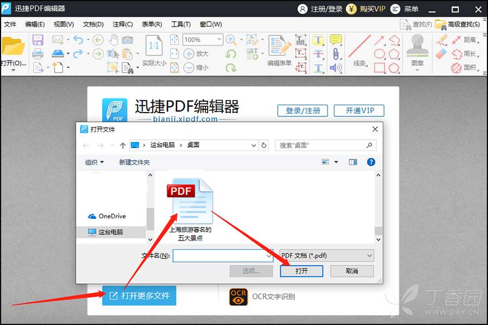Save the document with the floppy disk icon
The width and height of the screenshot is (488, 325).
click(37, 40)
